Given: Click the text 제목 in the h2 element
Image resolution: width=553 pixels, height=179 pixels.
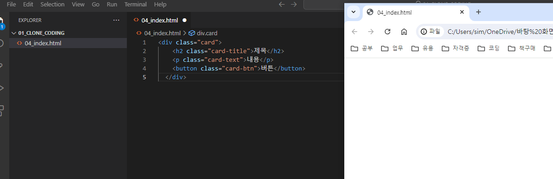Looking at the screenshot, I should pyautogui.click(x=260, y=51).
